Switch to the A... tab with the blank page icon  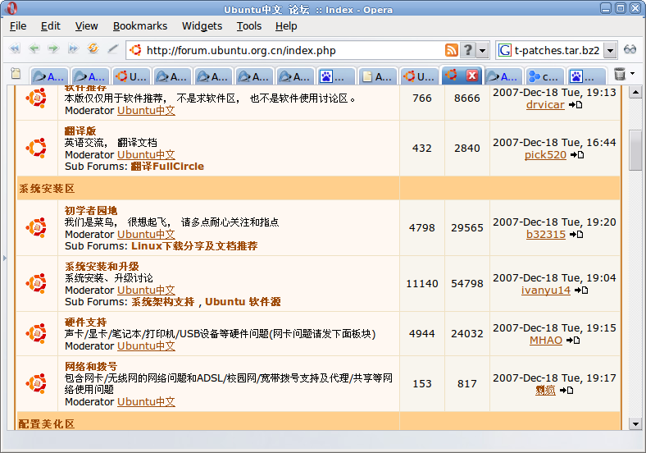coord(377,76)
